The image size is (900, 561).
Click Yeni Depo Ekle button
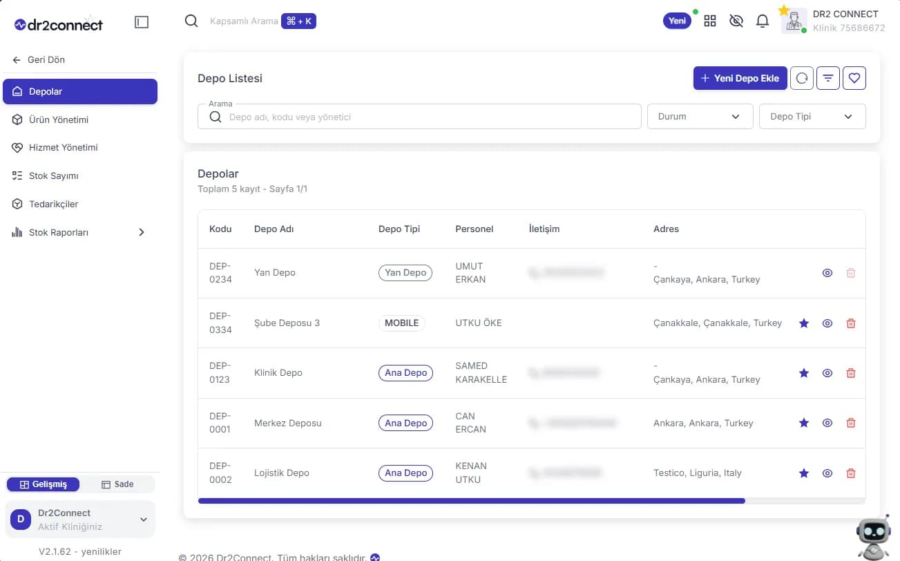[740, 78]
